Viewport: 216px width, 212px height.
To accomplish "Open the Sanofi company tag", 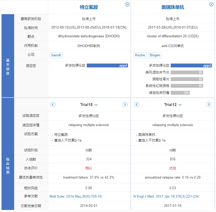I will tap(56, 55).
